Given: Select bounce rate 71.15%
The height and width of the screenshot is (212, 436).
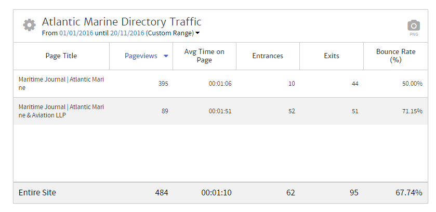Looking at the screenshot, I should [413, 111].
